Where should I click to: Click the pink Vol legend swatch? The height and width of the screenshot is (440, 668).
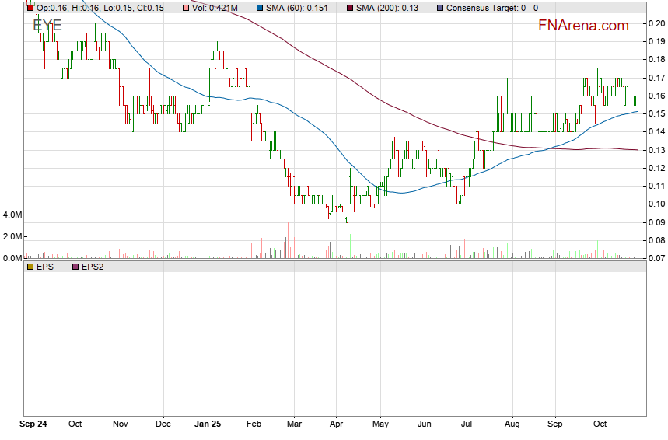tap(186, 8)
